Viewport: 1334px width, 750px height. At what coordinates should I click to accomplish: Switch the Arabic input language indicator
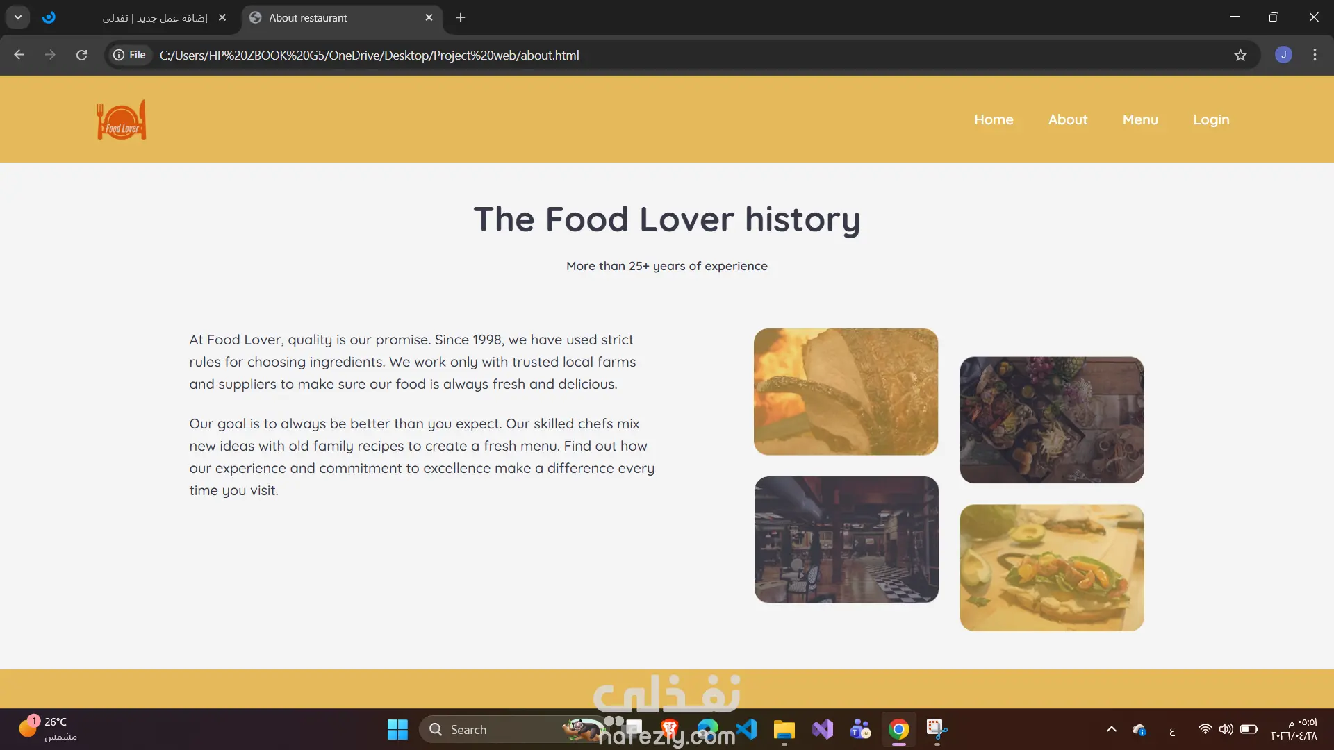[1172, 731]
